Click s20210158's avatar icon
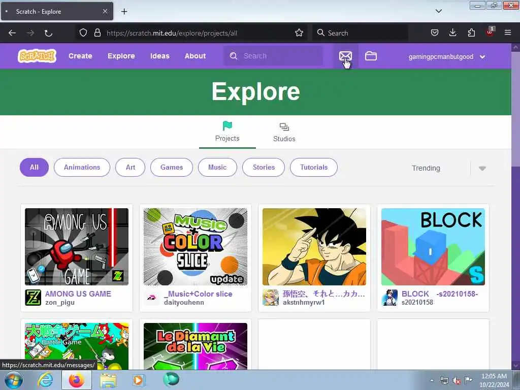Viewport: 520px width, 390px height. click(389, 298)
